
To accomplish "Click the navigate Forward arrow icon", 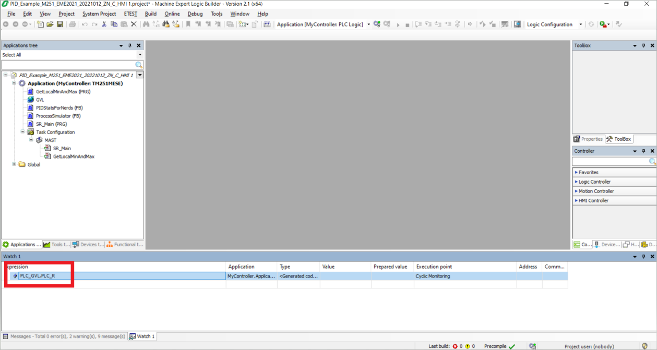I will (x=15, y=25).
